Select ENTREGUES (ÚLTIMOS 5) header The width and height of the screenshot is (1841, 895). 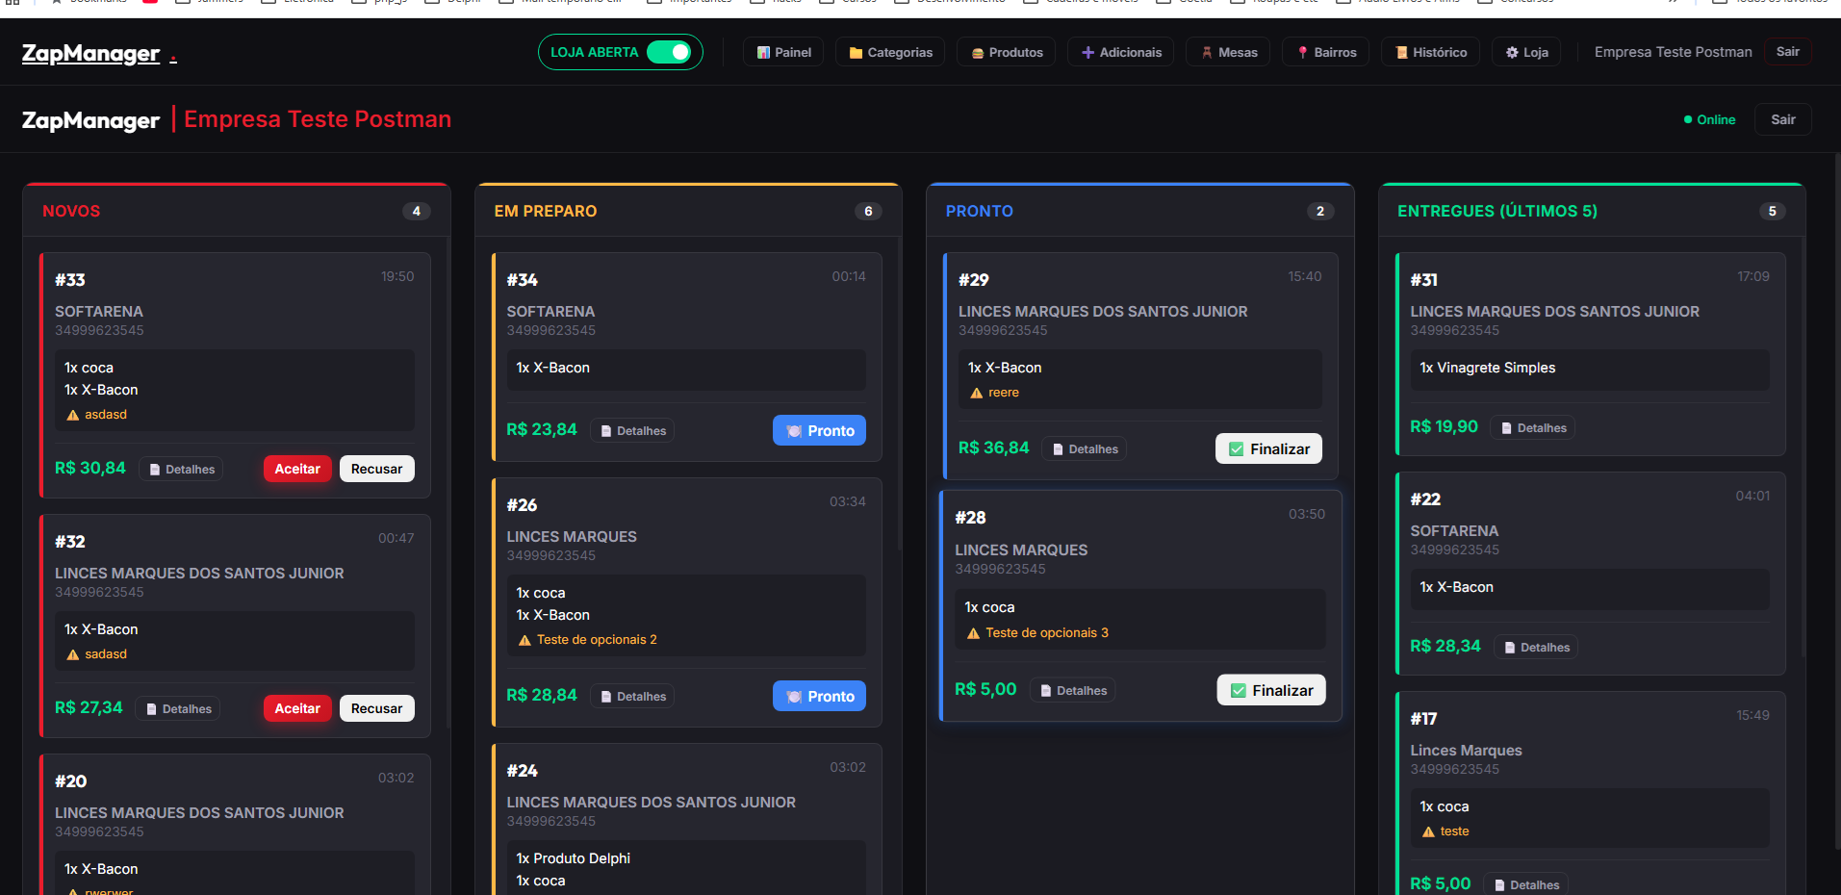[1496, 211]
